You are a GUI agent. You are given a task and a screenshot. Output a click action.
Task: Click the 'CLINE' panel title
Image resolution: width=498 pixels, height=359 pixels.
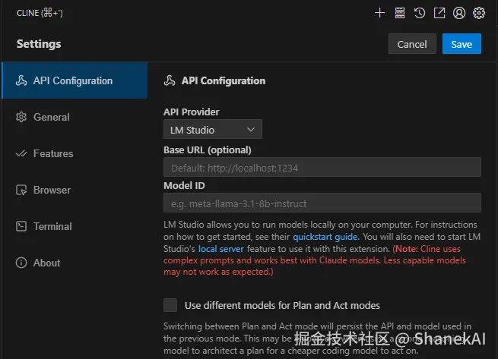(x=40, y=13)
